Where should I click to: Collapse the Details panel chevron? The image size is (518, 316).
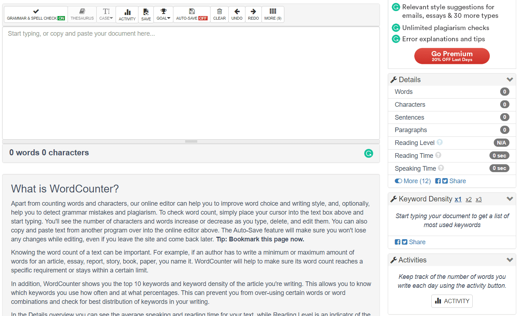coord(509,80)
